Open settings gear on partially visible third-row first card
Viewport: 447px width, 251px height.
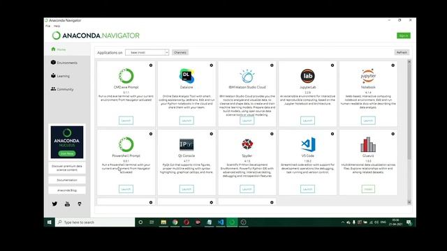[x=151, y=202]
